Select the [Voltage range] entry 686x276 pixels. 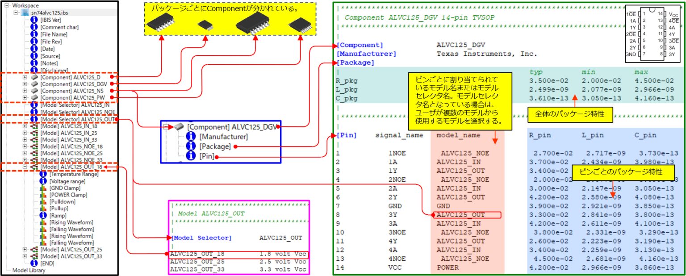[68, 181]
